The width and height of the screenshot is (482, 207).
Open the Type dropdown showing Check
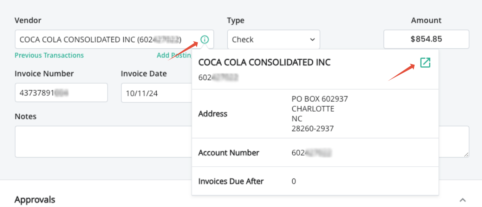[x=274, y=39]
